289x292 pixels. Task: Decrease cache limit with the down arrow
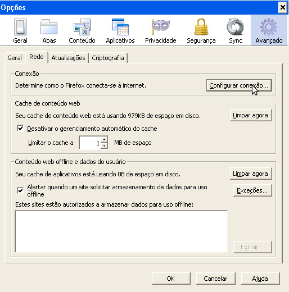104,145
